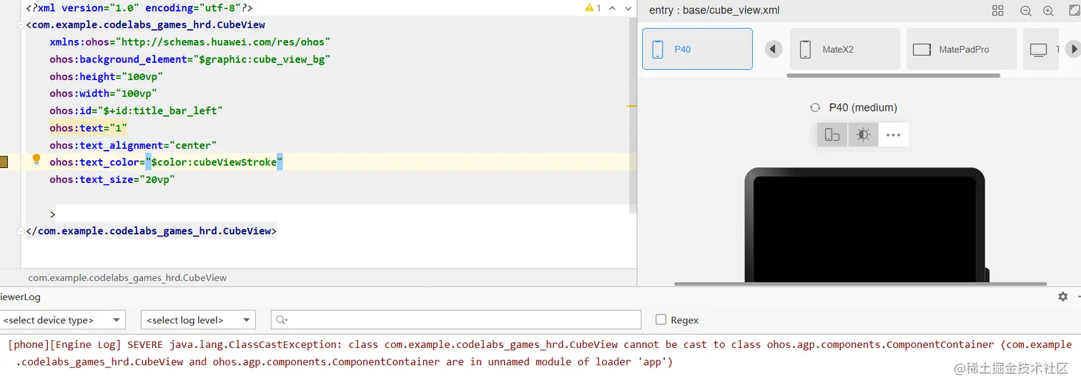Toggle dark/light mode in previewer toolbar
Viewport: 1081px width, 388px height.
pyautogui.click(x=863, y=134)
